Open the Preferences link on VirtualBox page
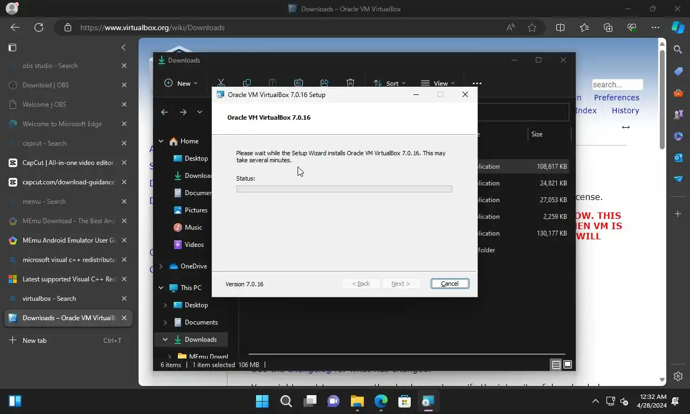690x414 pixels. (x=616, y=98)
